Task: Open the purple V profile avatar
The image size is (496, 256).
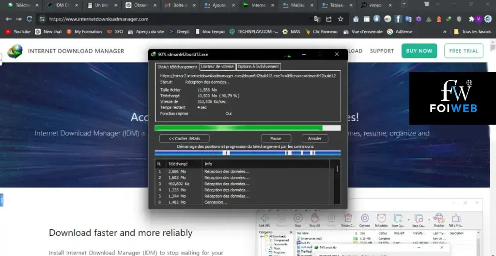Action: tap(478, 19)
